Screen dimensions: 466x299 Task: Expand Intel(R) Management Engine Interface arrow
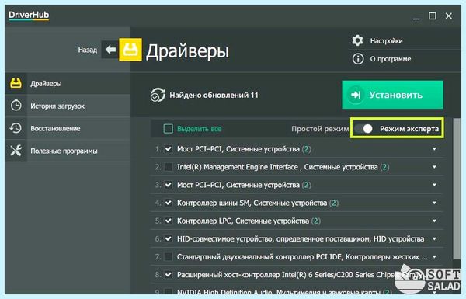434,167
